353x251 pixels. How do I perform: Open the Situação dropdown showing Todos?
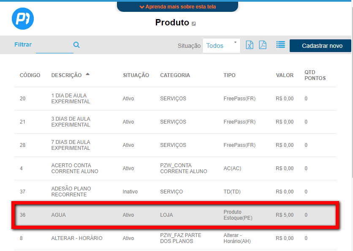[221, 46]
